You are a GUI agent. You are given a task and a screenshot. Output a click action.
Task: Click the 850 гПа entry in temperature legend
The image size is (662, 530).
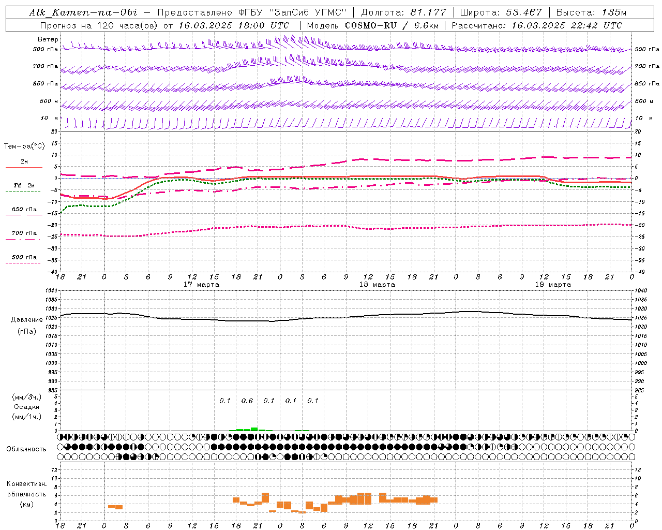[x=24, y=210]
